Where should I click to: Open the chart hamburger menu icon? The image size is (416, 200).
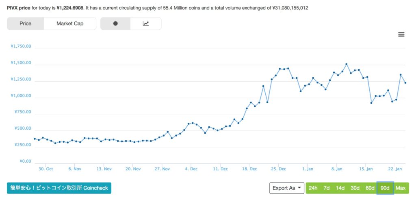(401, 35)
